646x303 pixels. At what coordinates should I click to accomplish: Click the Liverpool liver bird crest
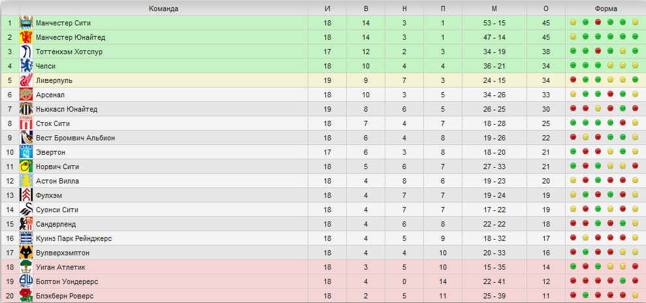click(26, 80)
